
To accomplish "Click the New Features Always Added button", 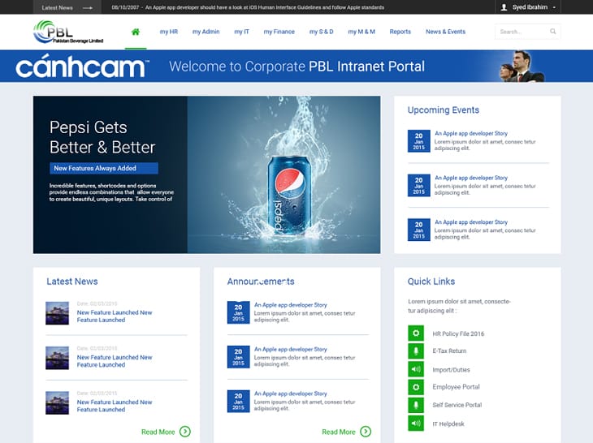I will click(x=104, y=168).
